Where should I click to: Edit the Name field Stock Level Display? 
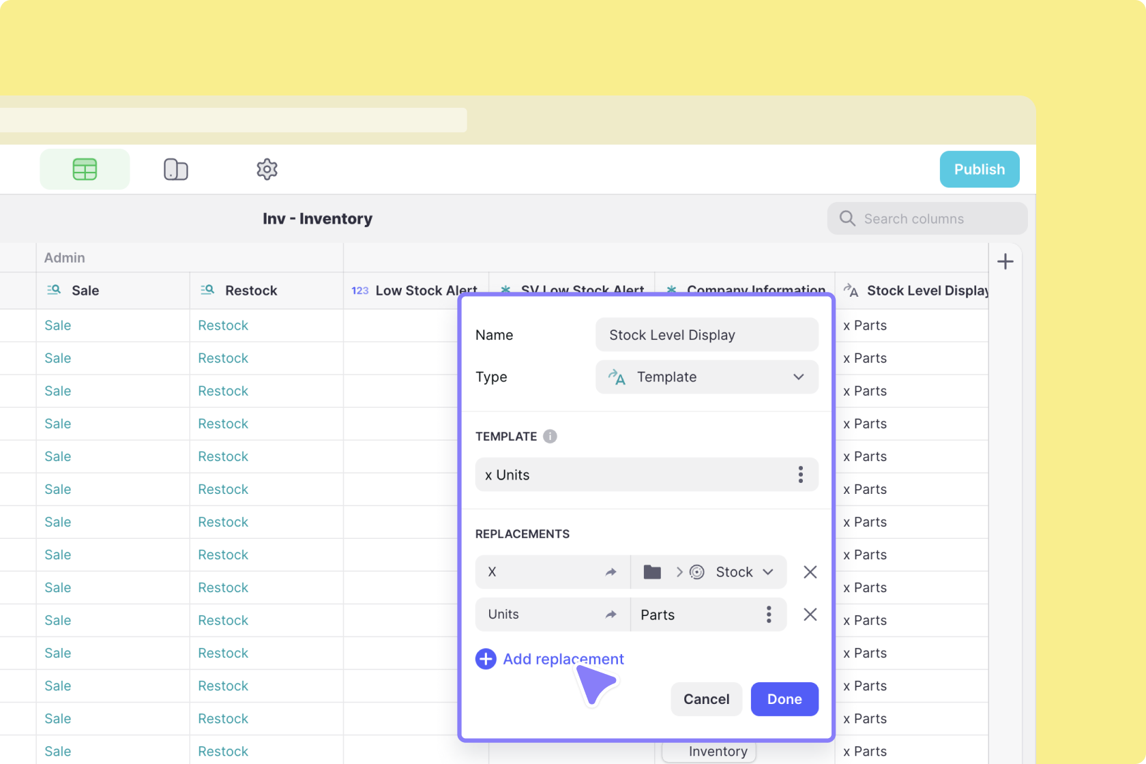point(707,335)
